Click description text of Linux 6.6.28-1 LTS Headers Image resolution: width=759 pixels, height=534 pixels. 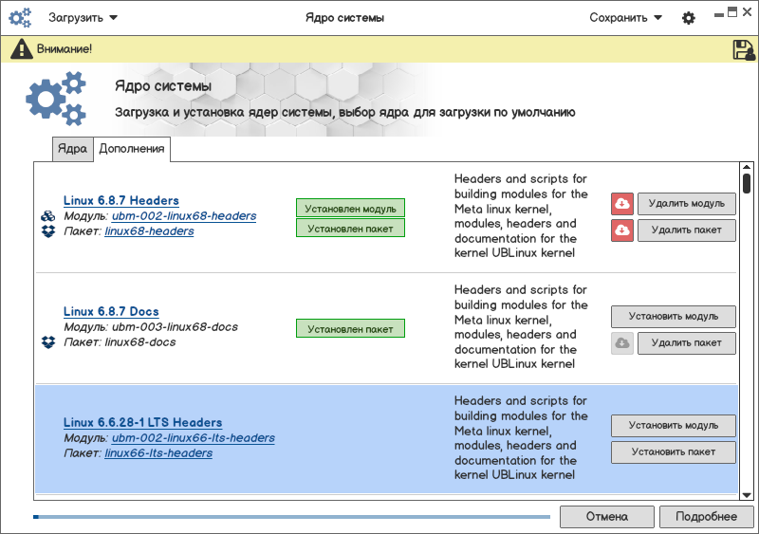[x=521, y=437]
